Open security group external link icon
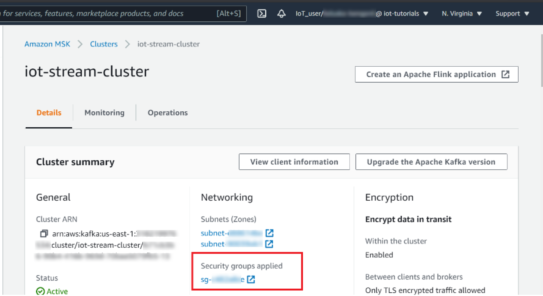 251,279
